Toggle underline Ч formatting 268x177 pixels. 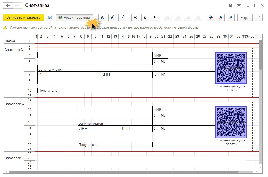[155, 18]
